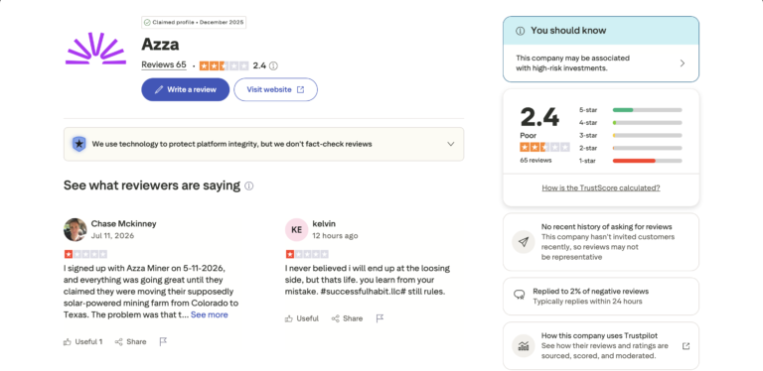Share kelvin's review
The image size is (763, 371).
click(x=347, y=318)
